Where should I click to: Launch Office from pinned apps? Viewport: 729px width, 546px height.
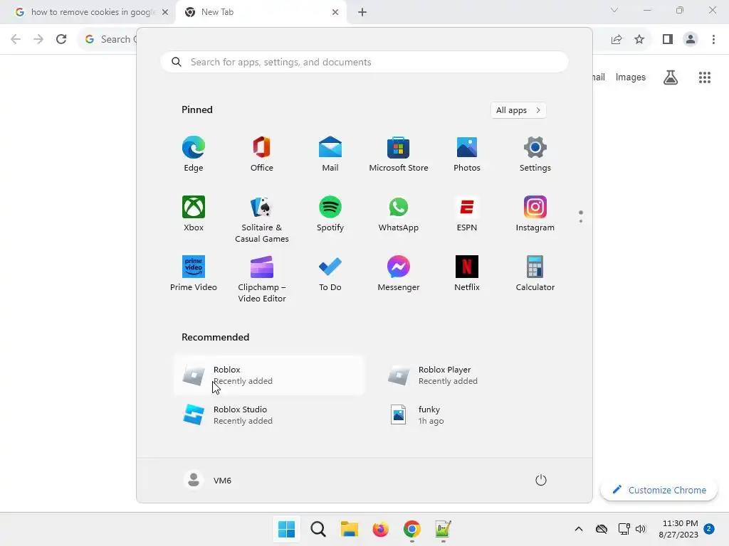click(x=262, y=154)
